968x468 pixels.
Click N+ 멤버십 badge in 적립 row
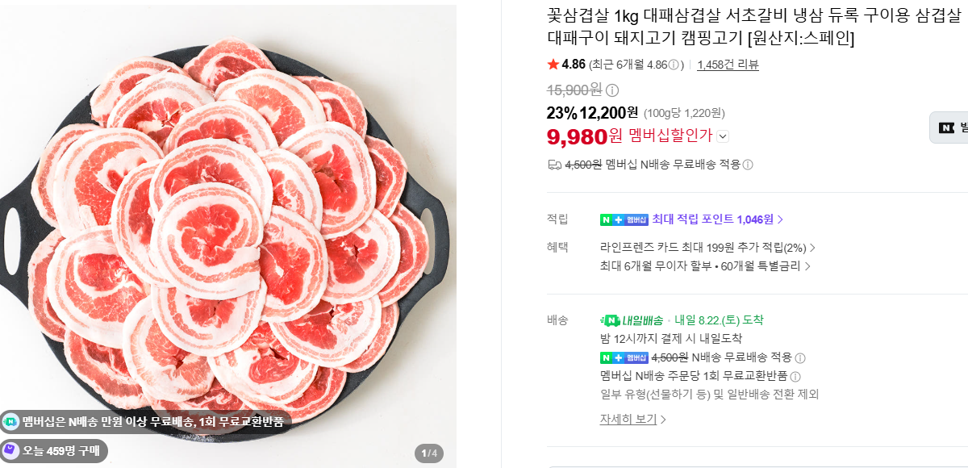click(624, 219)
